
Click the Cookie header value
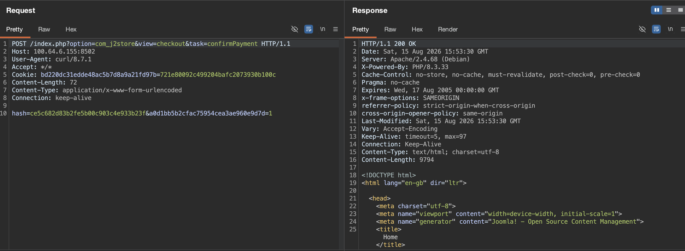tap(158, 74)
